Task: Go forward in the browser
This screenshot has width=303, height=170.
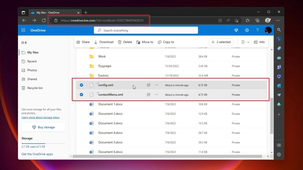Action: click(34, 20)
